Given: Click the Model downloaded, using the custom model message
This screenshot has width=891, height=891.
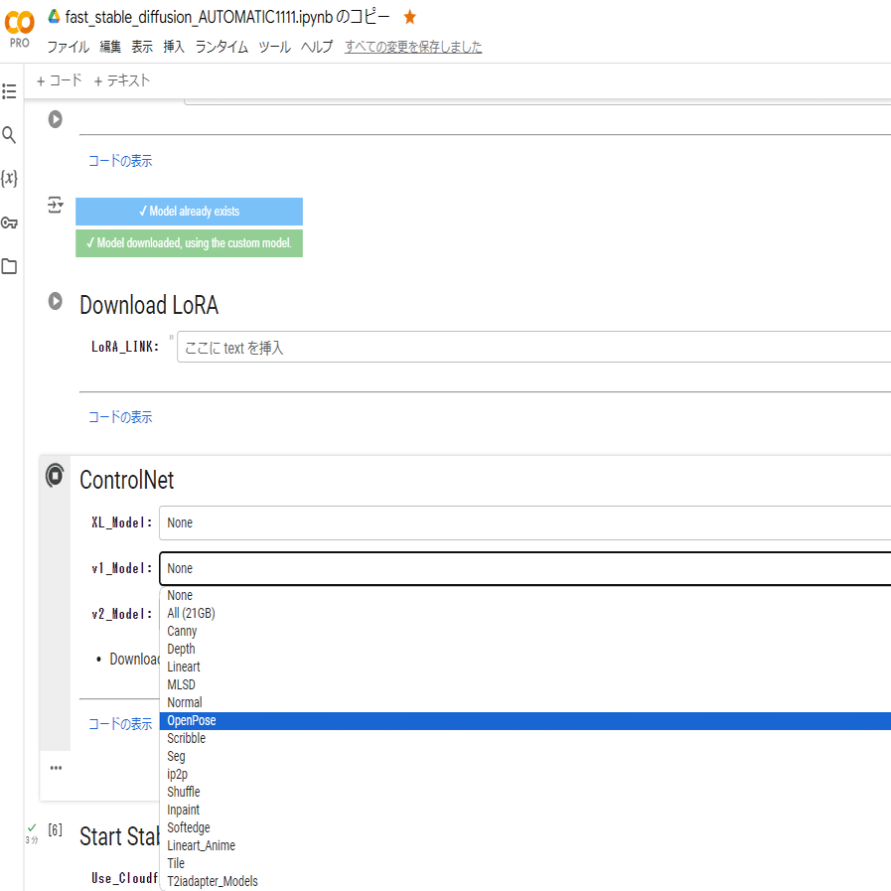Looking at the screenshot, I should (189, 243).
